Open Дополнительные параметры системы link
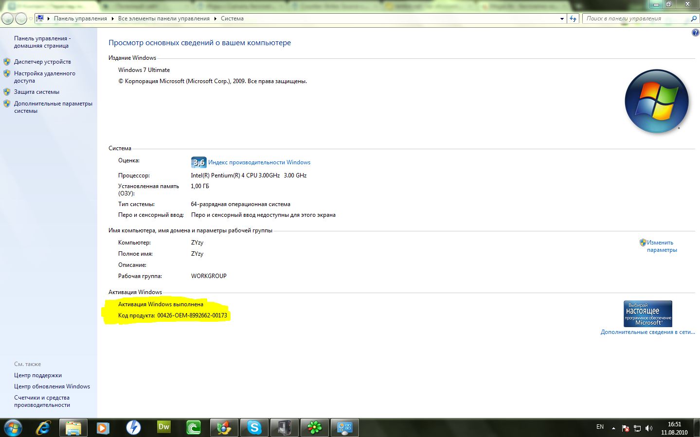 [x=53, y=107]
